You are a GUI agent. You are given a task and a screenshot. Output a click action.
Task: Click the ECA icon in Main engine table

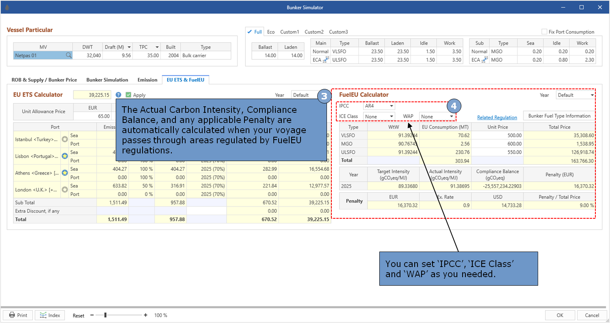click(x=325, y=60)
